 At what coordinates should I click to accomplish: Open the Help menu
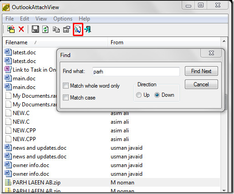tap(84, 19)
